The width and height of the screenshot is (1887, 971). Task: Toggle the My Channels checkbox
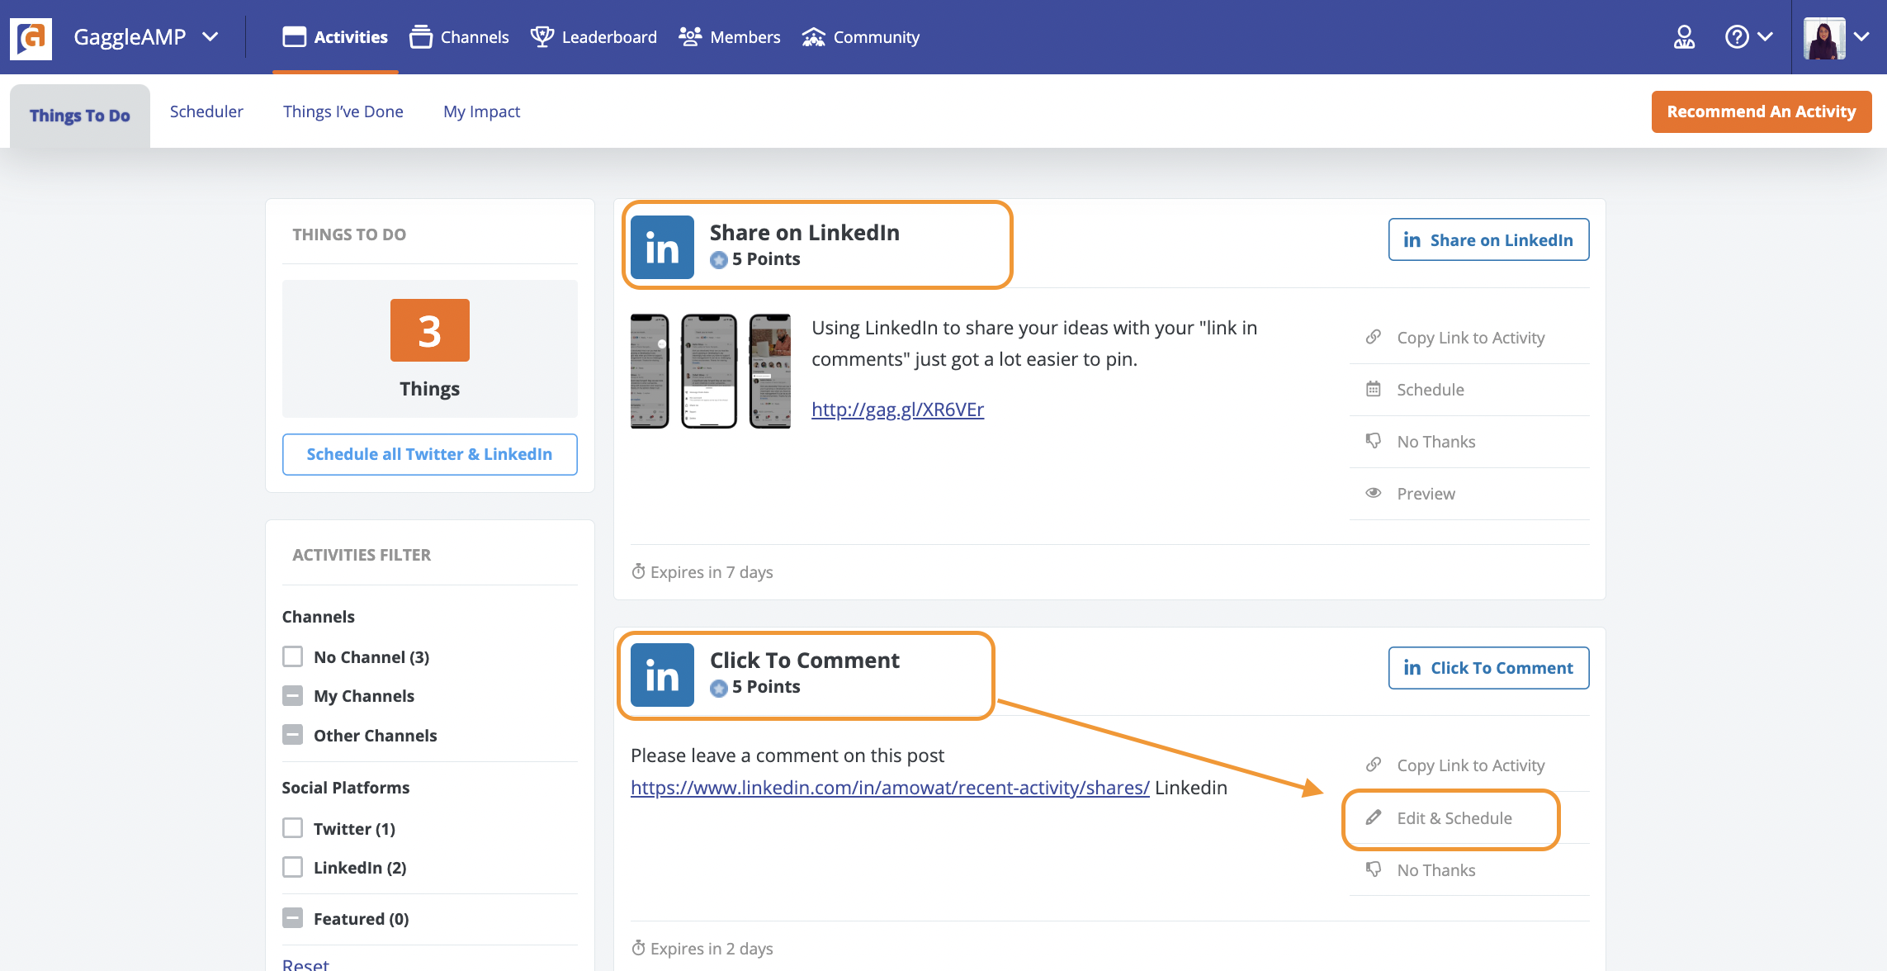click(x=292, y=696)
